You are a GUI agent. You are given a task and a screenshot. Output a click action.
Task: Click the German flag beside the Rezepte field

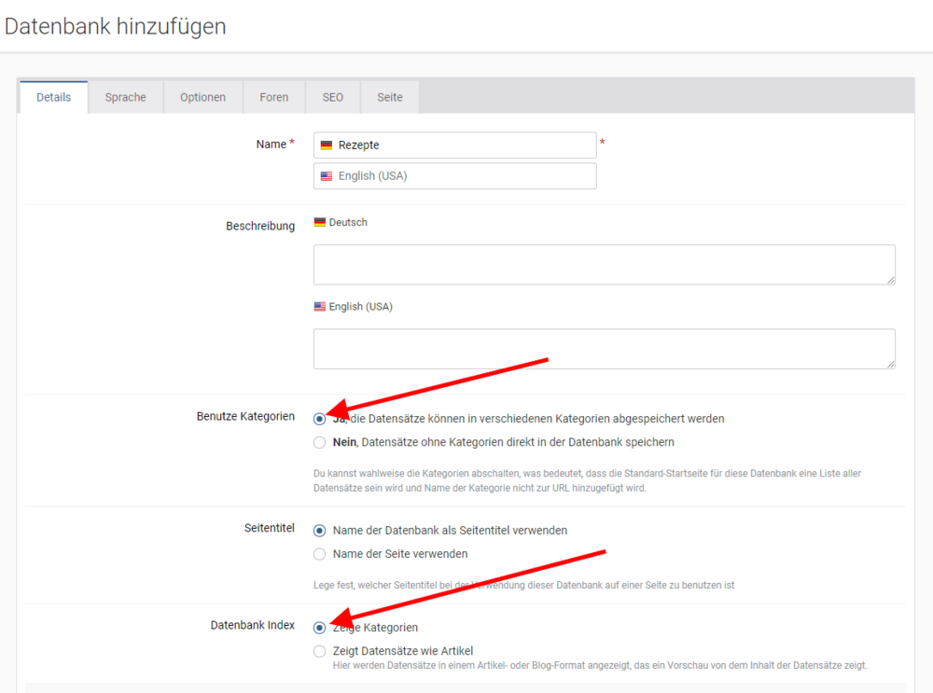point(327,145)
